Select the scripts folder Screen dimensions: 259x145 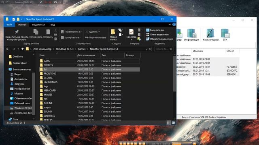(x=89, y=108)
